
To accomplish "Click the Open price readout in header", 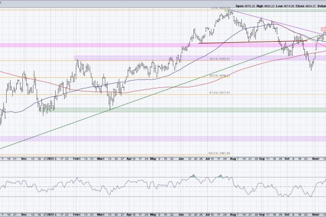I will [x=245, y=6].
